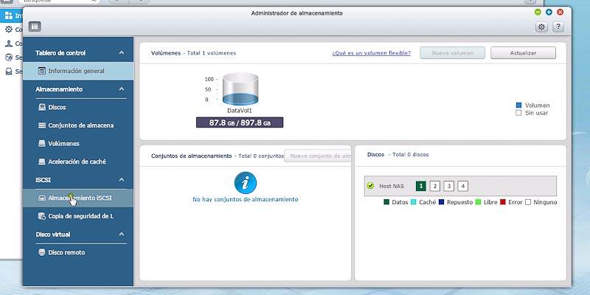The image size is (590, 295).
Task: Click the Aceleración de caché icon
Action: 42,162
